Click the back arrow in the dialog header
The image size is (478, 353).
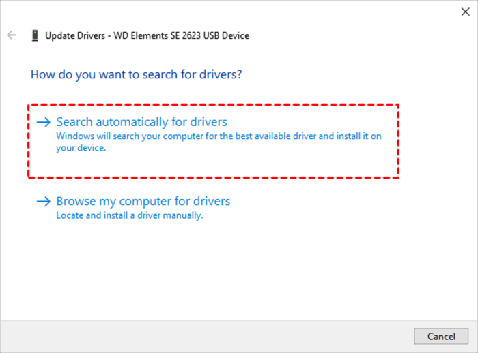coord(12,35)
